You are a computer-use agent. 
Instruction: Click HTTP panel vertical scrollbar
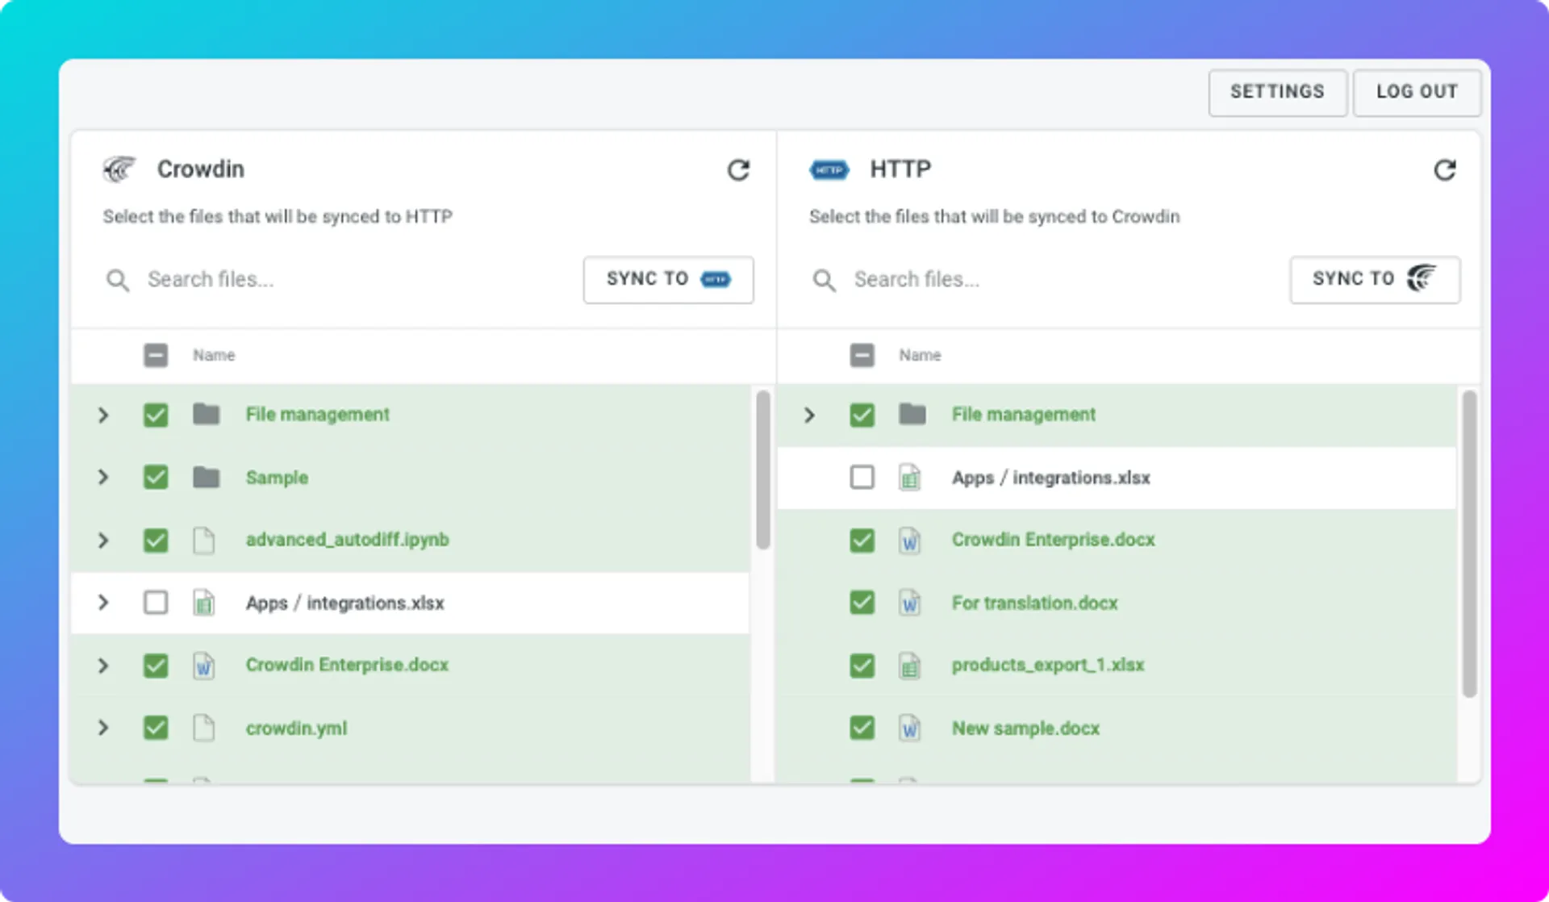(x=1469, y=544)
